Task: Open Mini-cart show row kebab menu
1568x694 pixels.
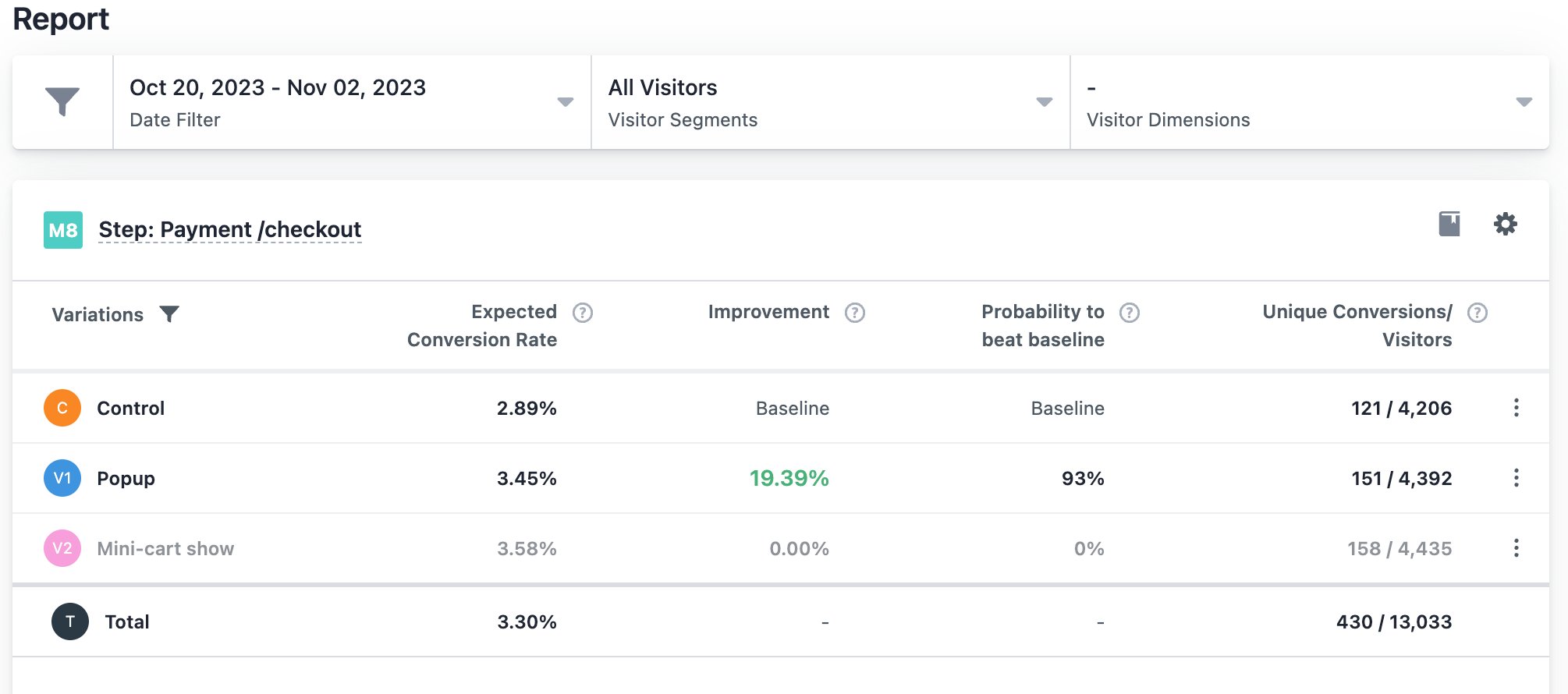Action: [1516, 548]
